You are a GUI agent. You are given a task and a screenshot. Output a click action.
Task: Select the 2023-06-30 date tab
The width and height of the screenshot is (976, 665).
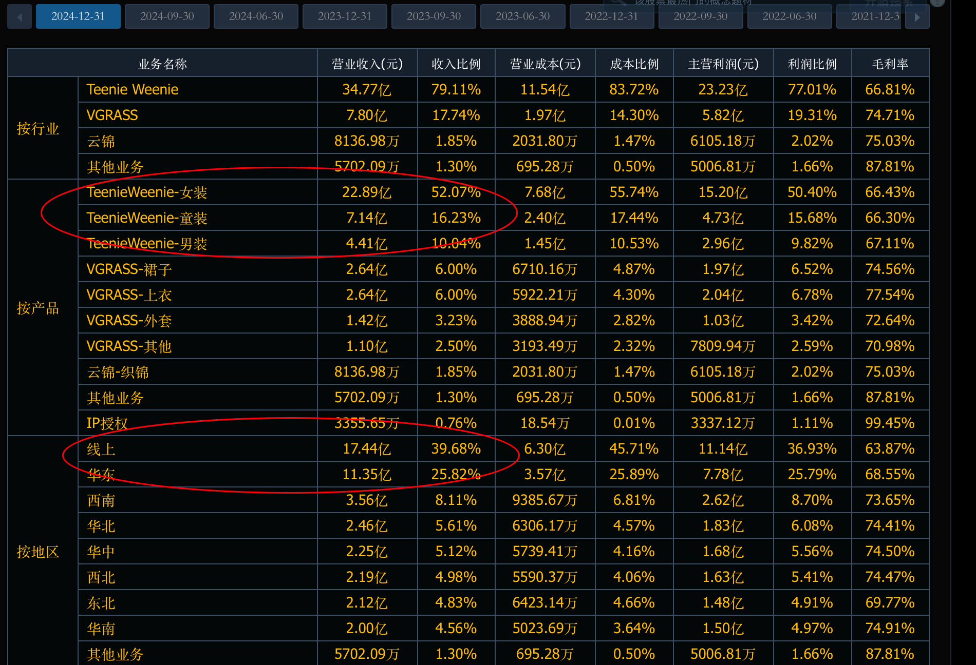coord(522,16)
